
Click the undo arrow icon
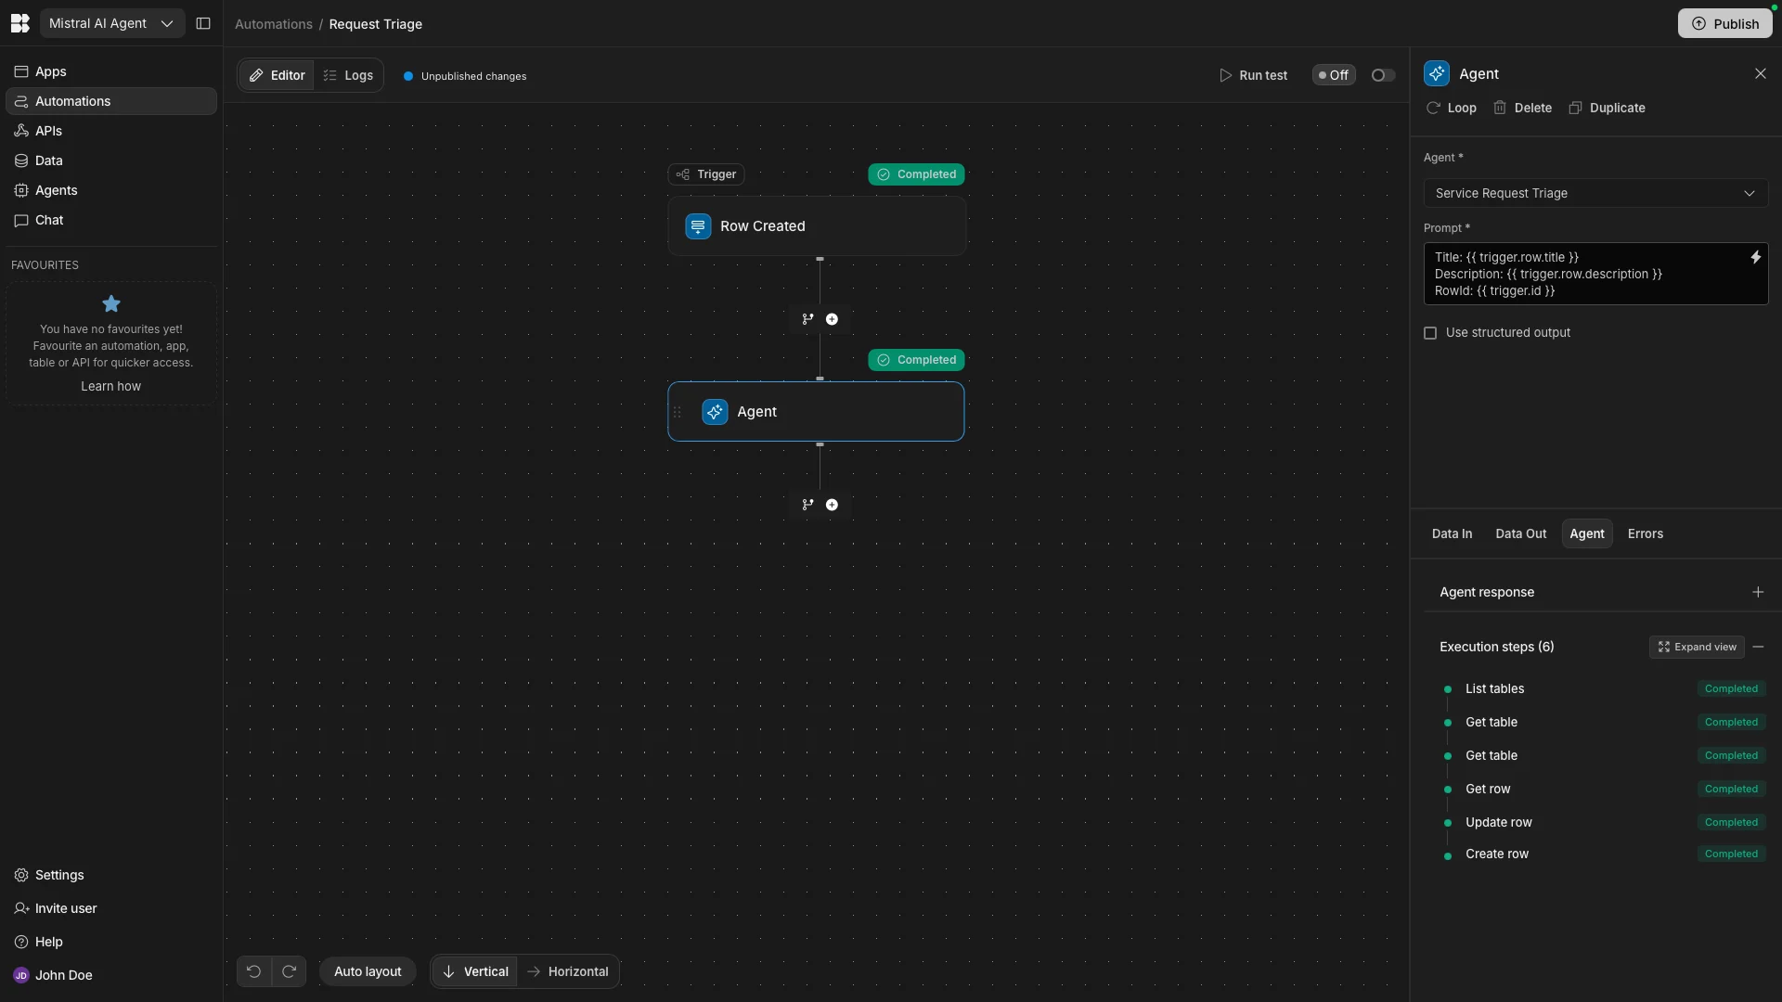[x=253, y=971]
